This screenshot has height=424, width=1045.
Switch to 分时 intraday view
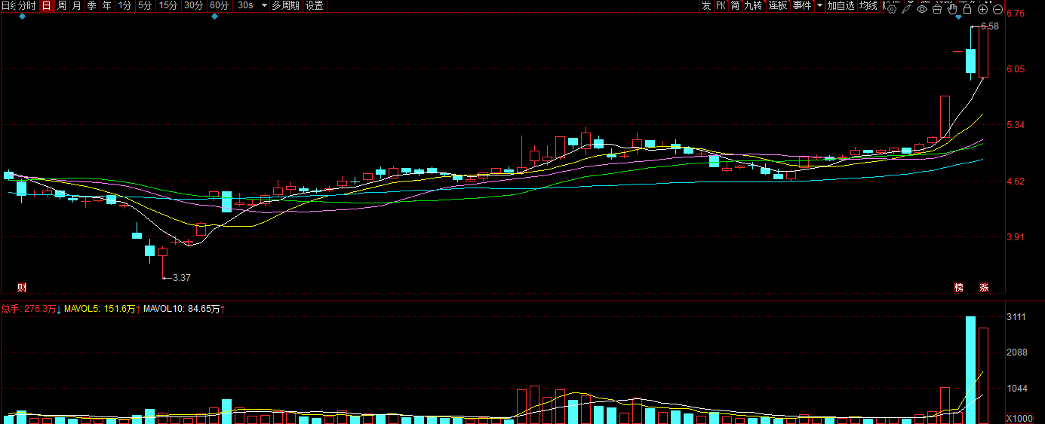coord(26,5)
